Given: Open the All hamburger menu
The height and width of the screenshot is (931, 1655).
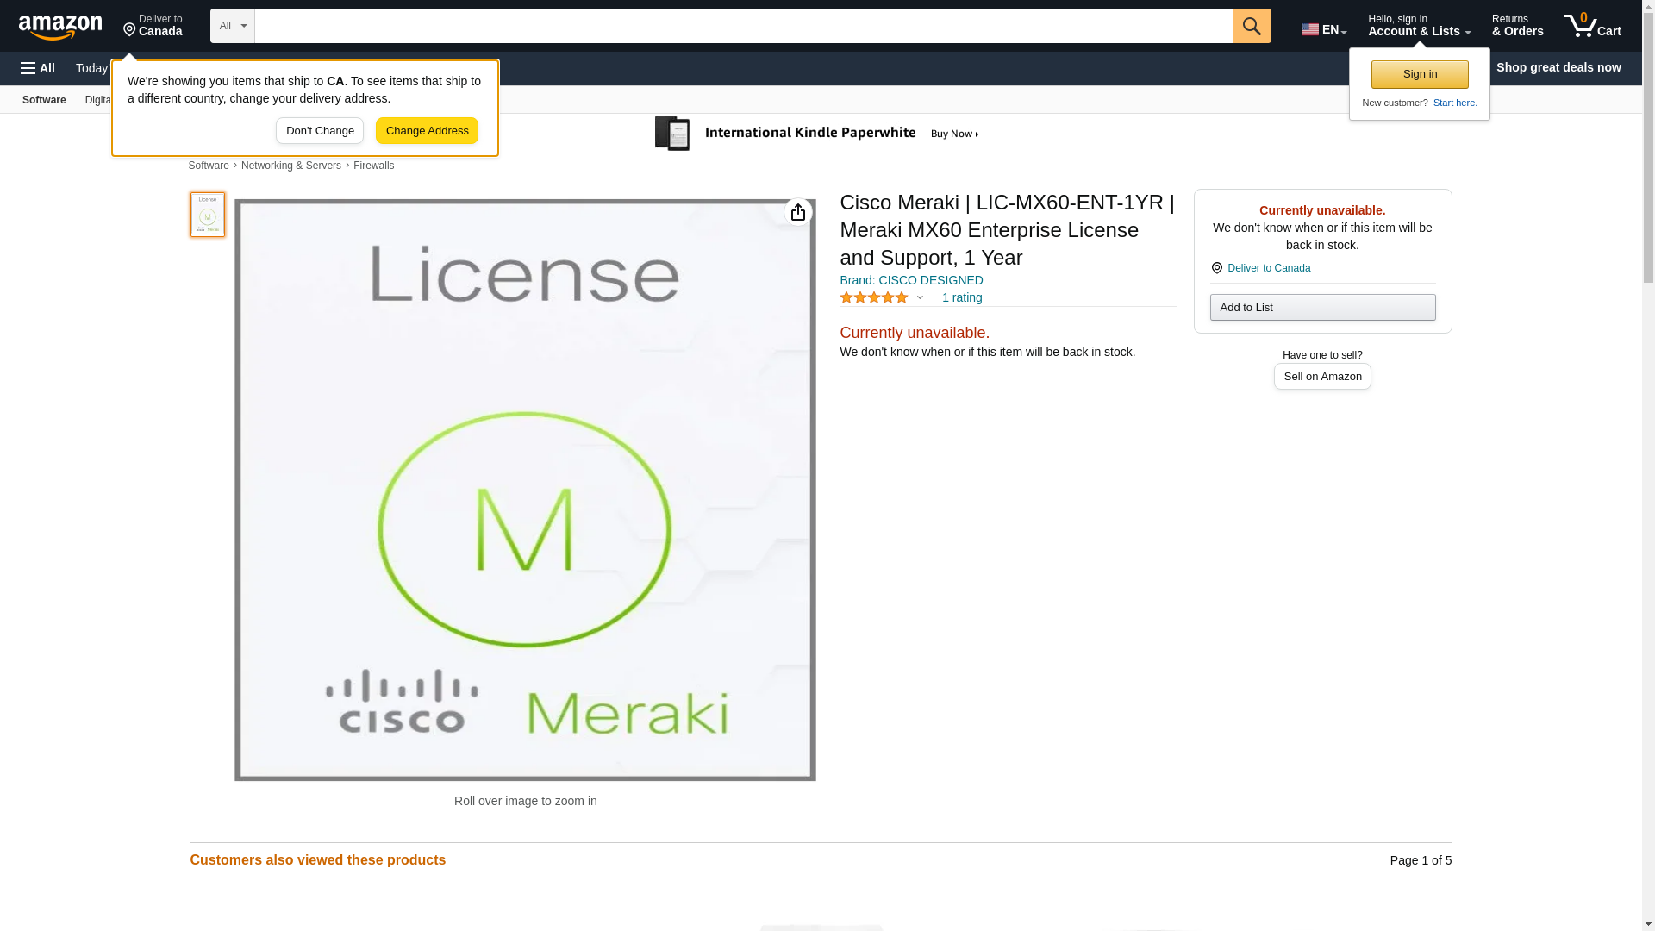Looking at the screenshot, I should [38, 68].
